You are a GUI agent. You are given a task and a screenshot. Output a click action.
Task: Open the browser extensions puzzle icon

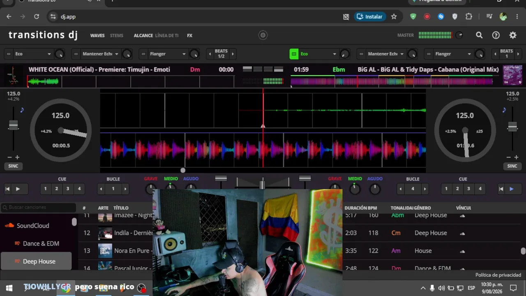click(x=469, y=16)
